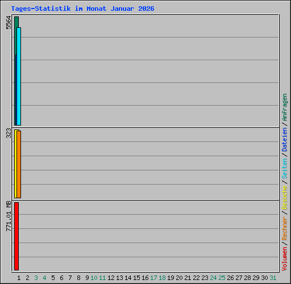The height and width of the screenshot is (284, 291).
Task: Click green day 17 on the x-axis
Action: tap(153, 278)
